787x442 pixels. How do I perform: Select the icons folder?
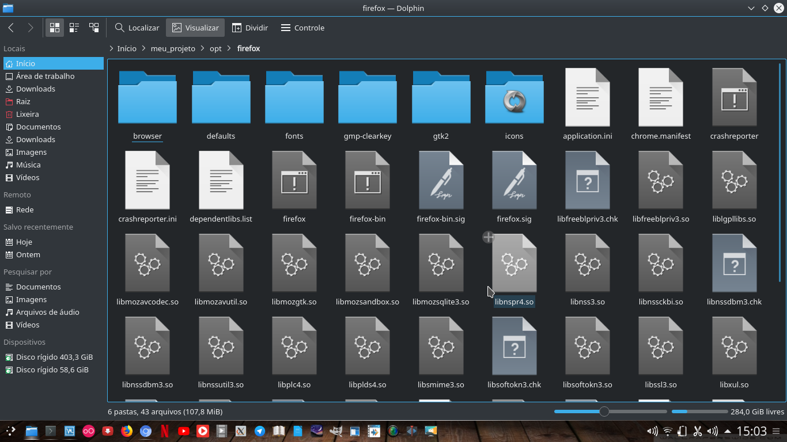[x=514, y=97]
